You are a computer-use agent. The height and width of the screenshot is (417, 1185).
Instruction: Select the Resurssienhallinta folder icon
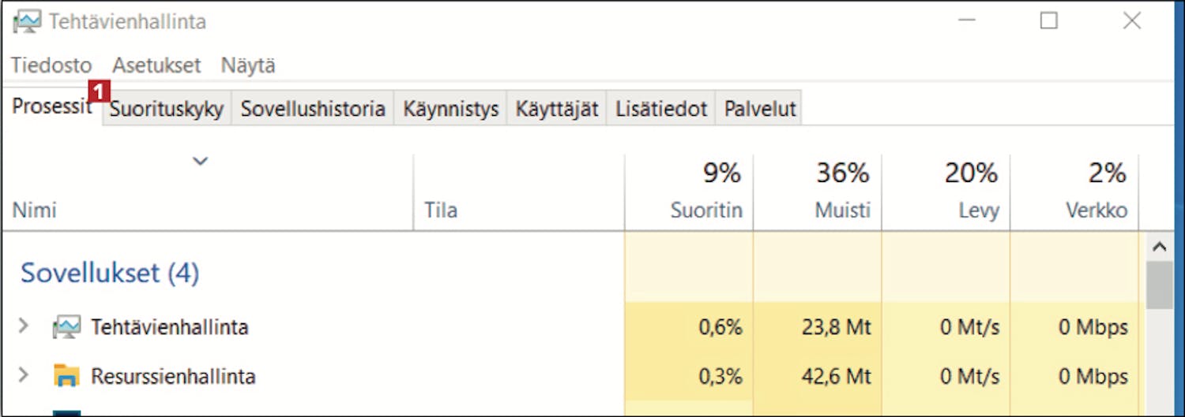pos(66,375)
